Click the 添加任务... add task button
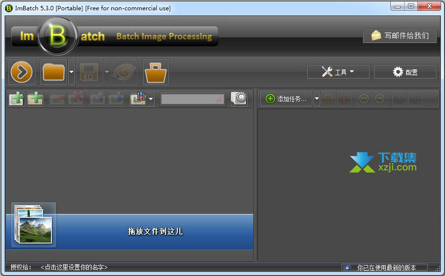The width and height of the screenshot is (445, 276). pyautogui.click(x=286, y=99)
